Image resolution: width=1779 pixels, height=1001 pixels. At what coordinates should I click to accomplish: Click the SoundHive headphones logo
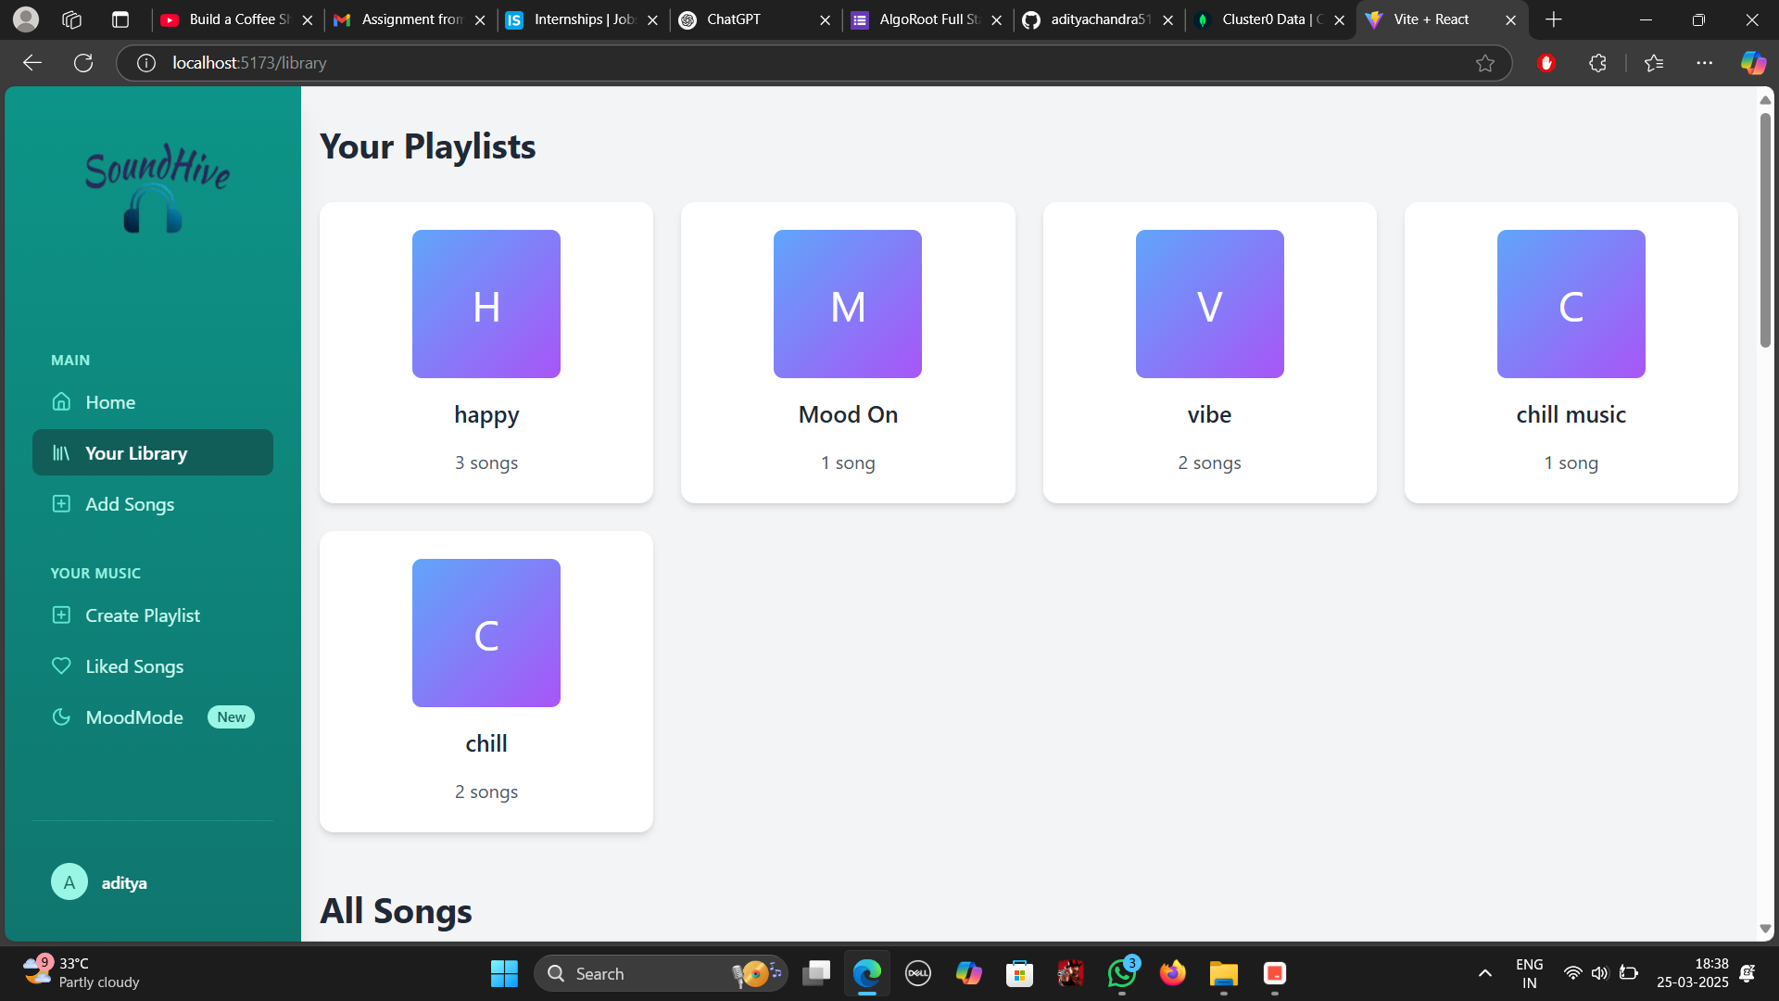(x=154, y=209)
